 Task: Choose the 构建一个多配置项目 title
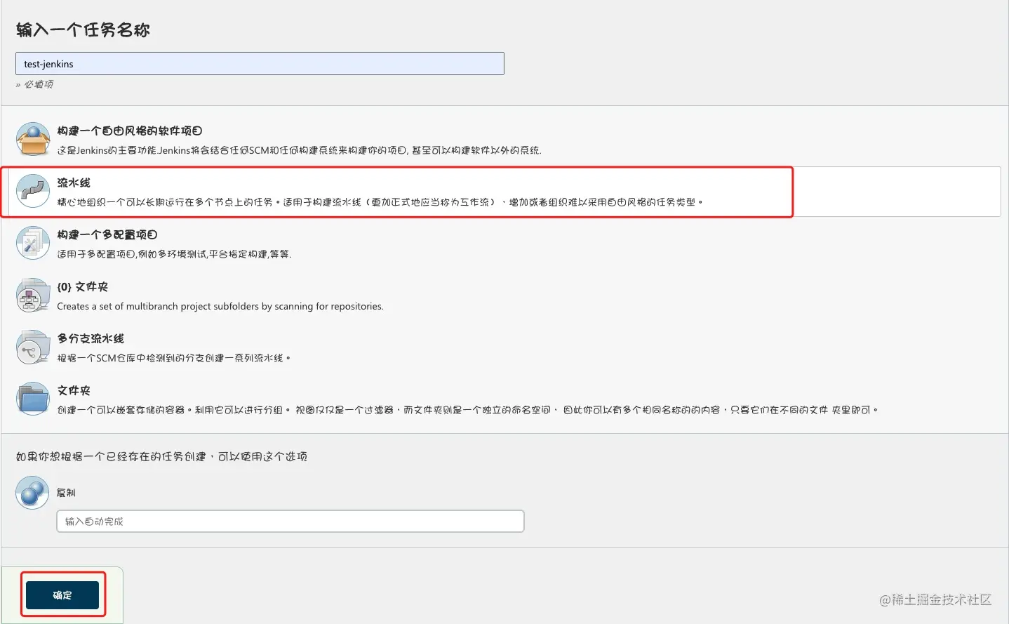click(x=107, y=234)
